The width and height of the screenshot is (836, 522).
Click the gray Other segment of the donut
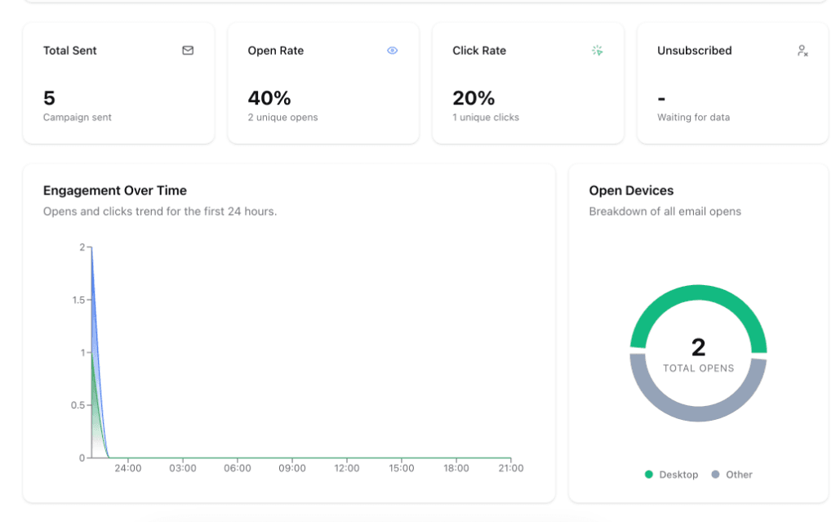(698, 413)
